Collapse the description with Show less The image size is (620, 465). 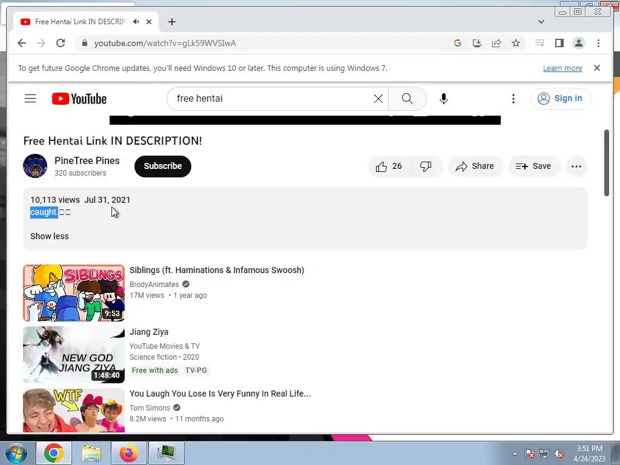pos(50,236)
